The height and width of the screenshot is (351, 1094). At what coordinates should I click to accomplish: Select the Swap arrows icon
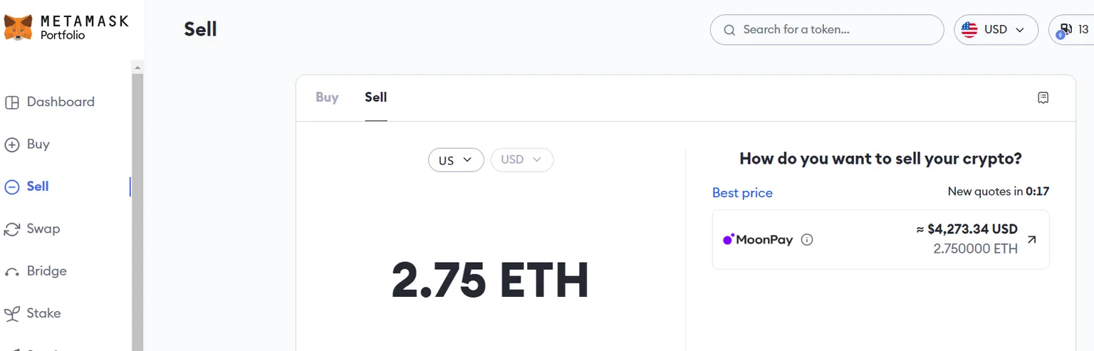click(x=12, y=229)
